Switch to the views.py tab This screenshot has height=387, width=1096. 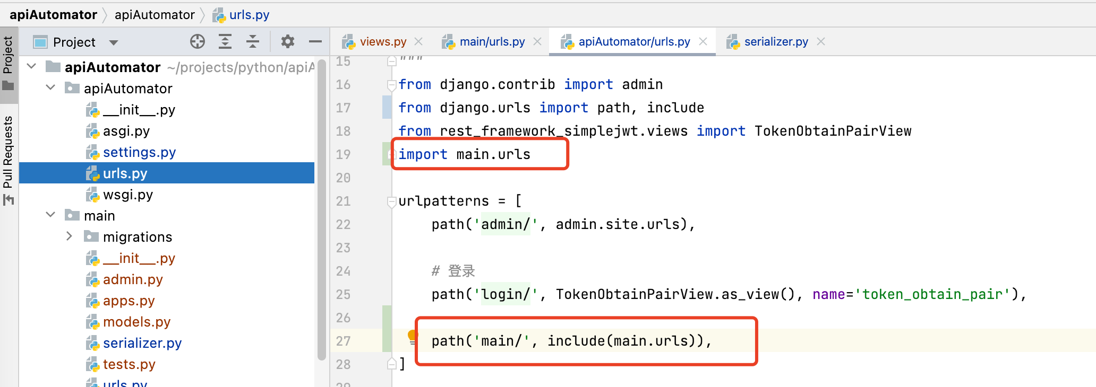(383, 41)
